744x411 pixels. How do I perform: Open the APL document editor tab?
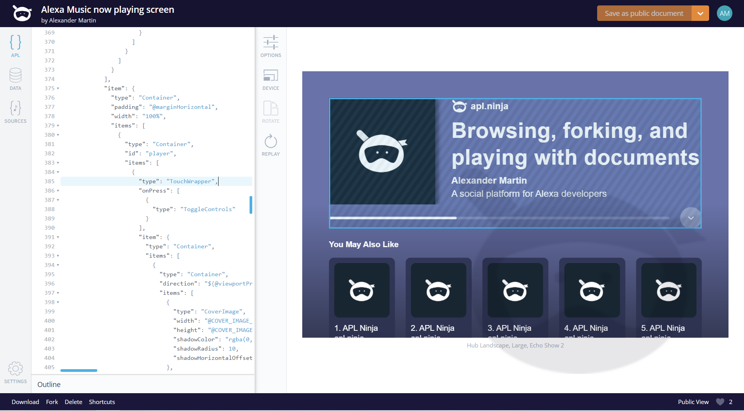(15, 46)
